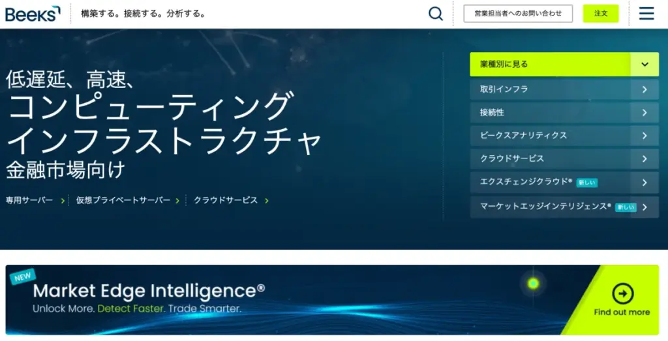668x341 pixels.
Task: Click circled arrow icon in banner
Action: coord(622,293)
